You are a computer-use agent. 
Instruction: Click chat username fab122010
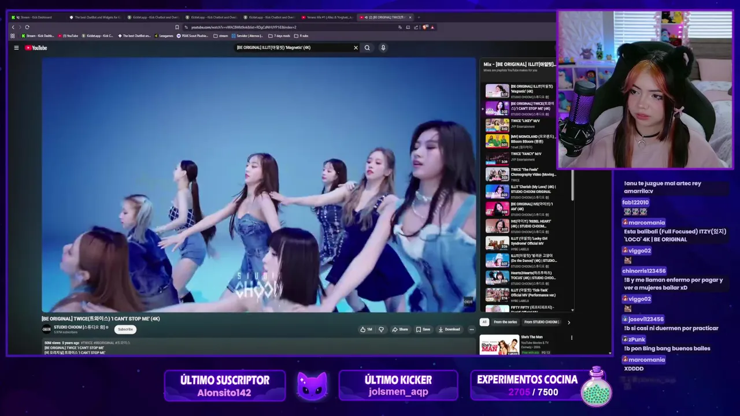[x=635, y=203]
